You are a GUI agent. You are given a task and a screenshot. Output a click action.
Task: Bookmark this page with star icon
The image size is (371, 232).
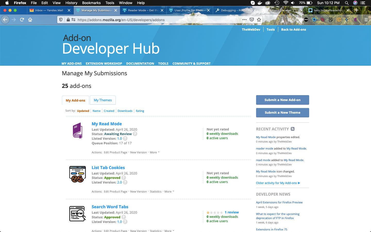pos(259,20)
